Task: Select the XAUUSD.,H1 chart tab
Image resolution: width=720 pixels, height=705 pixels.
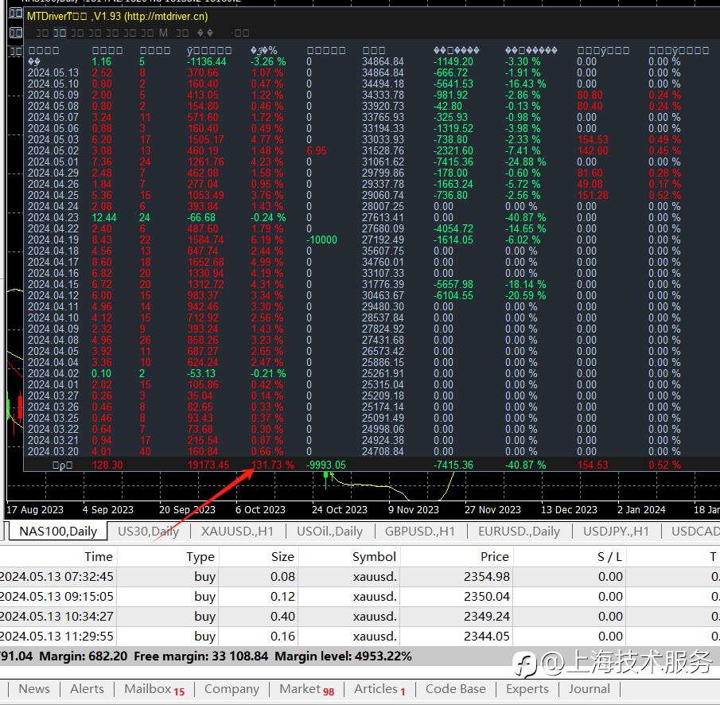Action: pos(237,532)
